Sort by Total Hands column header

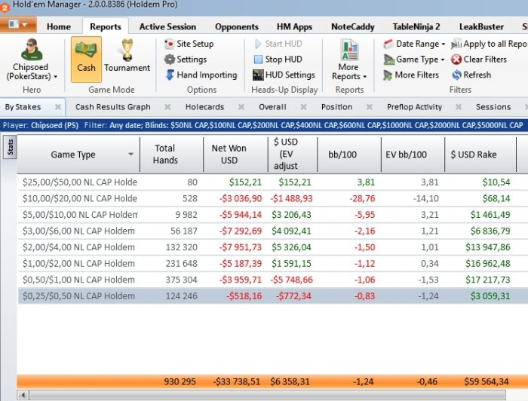coord(171,155)
